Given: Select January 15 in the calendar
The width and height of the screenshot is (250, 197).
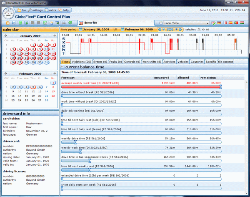Looking at the screenshot, I should tap(33, 53).
